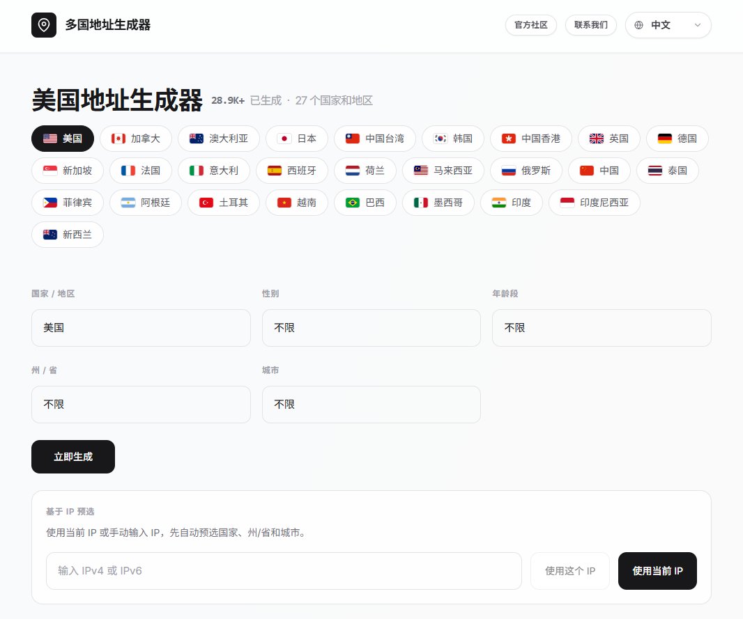743x619 pixels.
Task: Select the 美国 country chip
Action: pyautogui.click(x=63, y=139)
